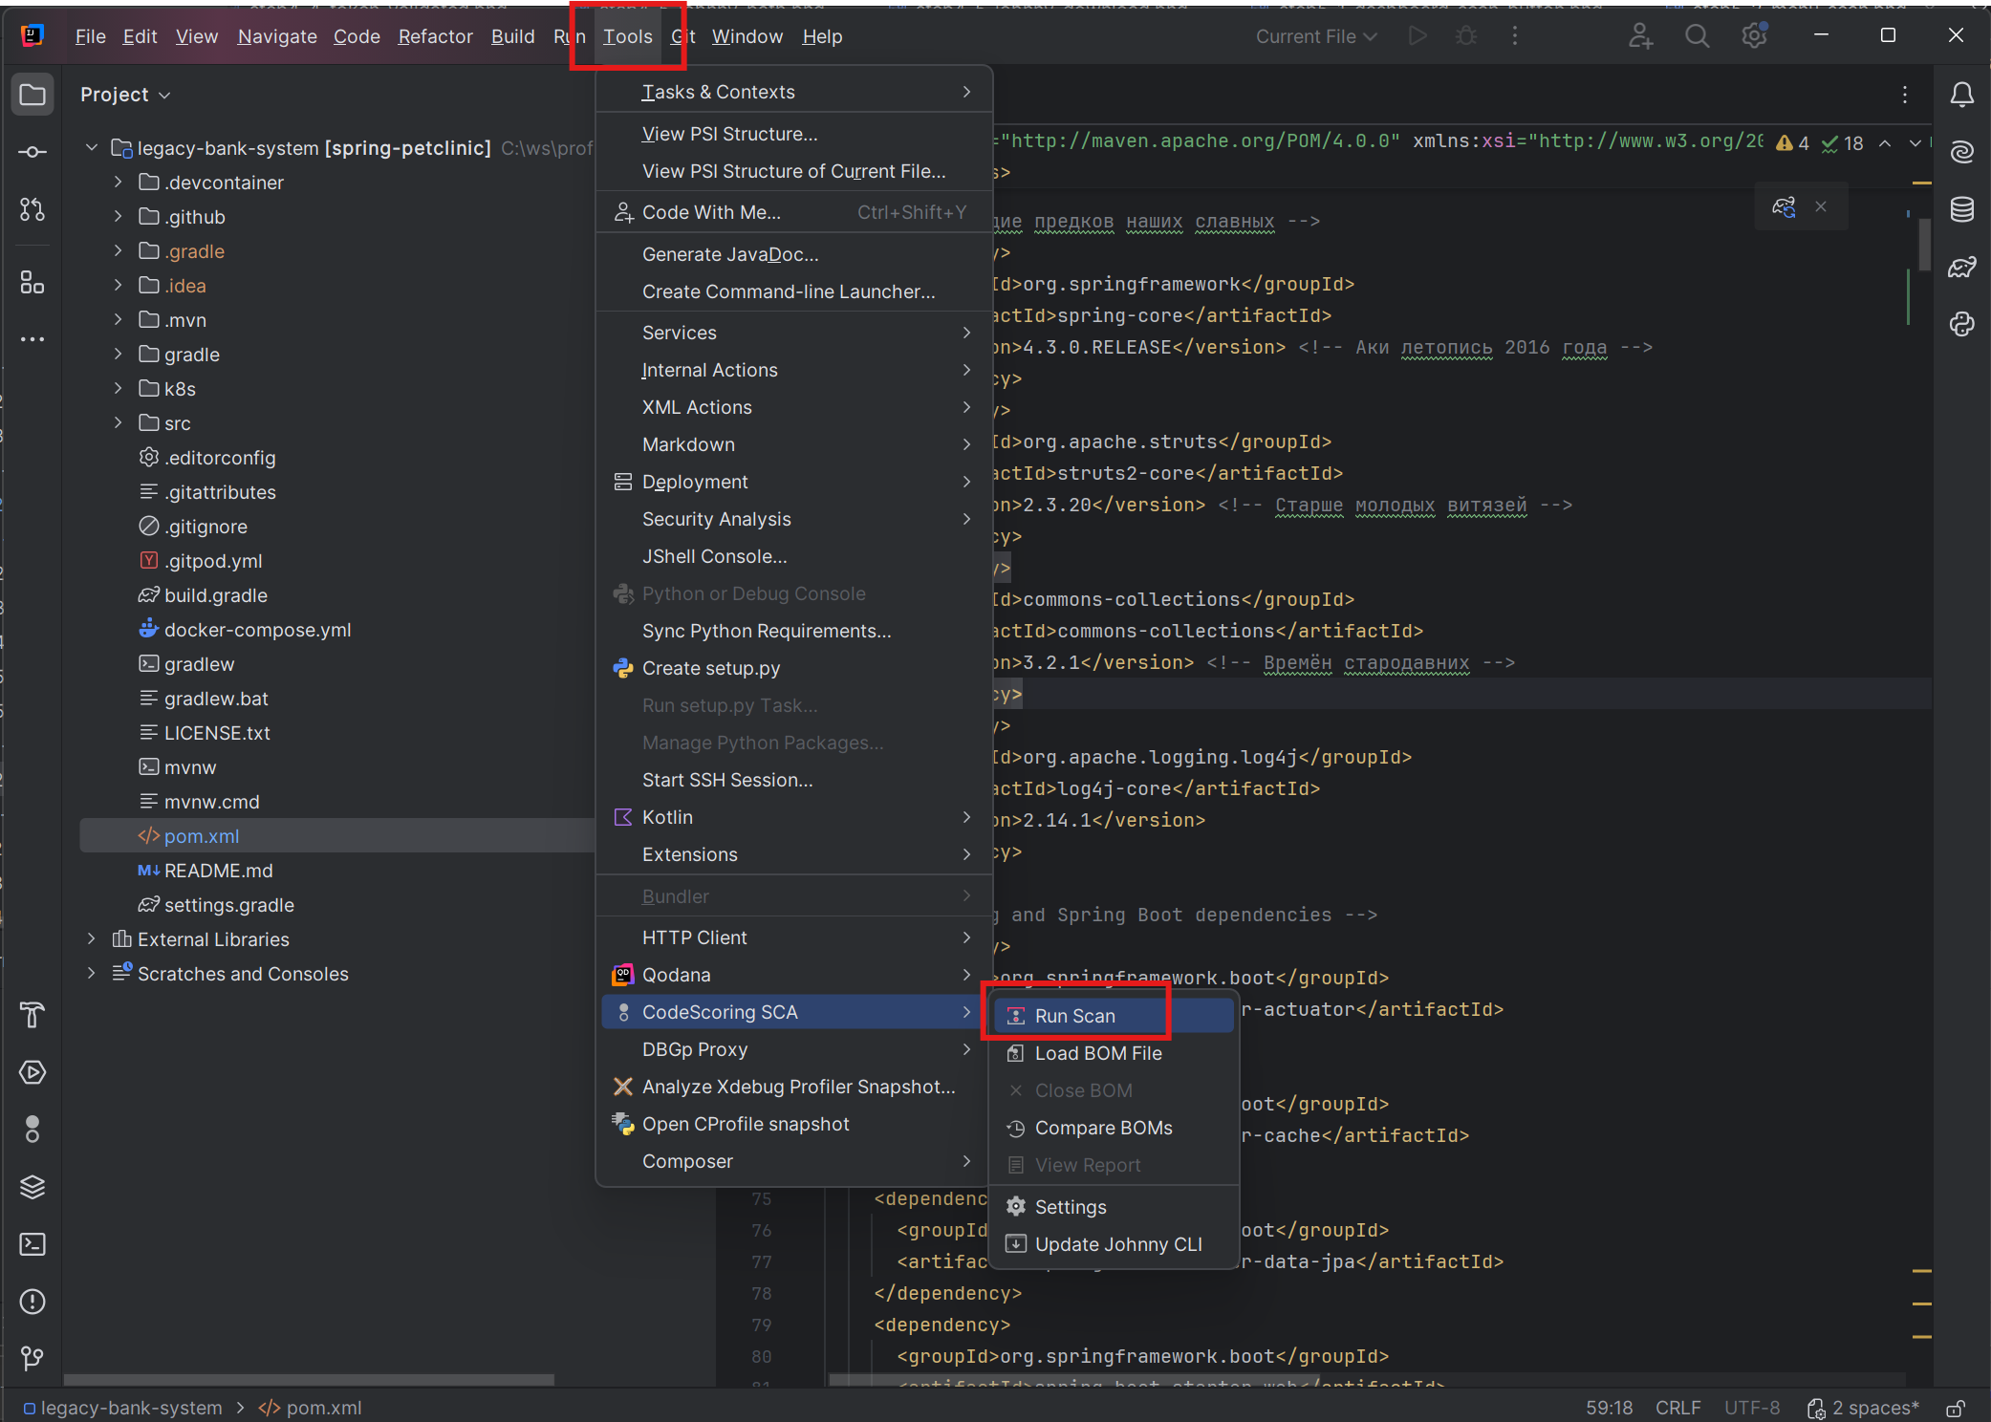Click editor vertical scrollbar thumb
Screen dimensions: 1991x1422
point(1923,245)
